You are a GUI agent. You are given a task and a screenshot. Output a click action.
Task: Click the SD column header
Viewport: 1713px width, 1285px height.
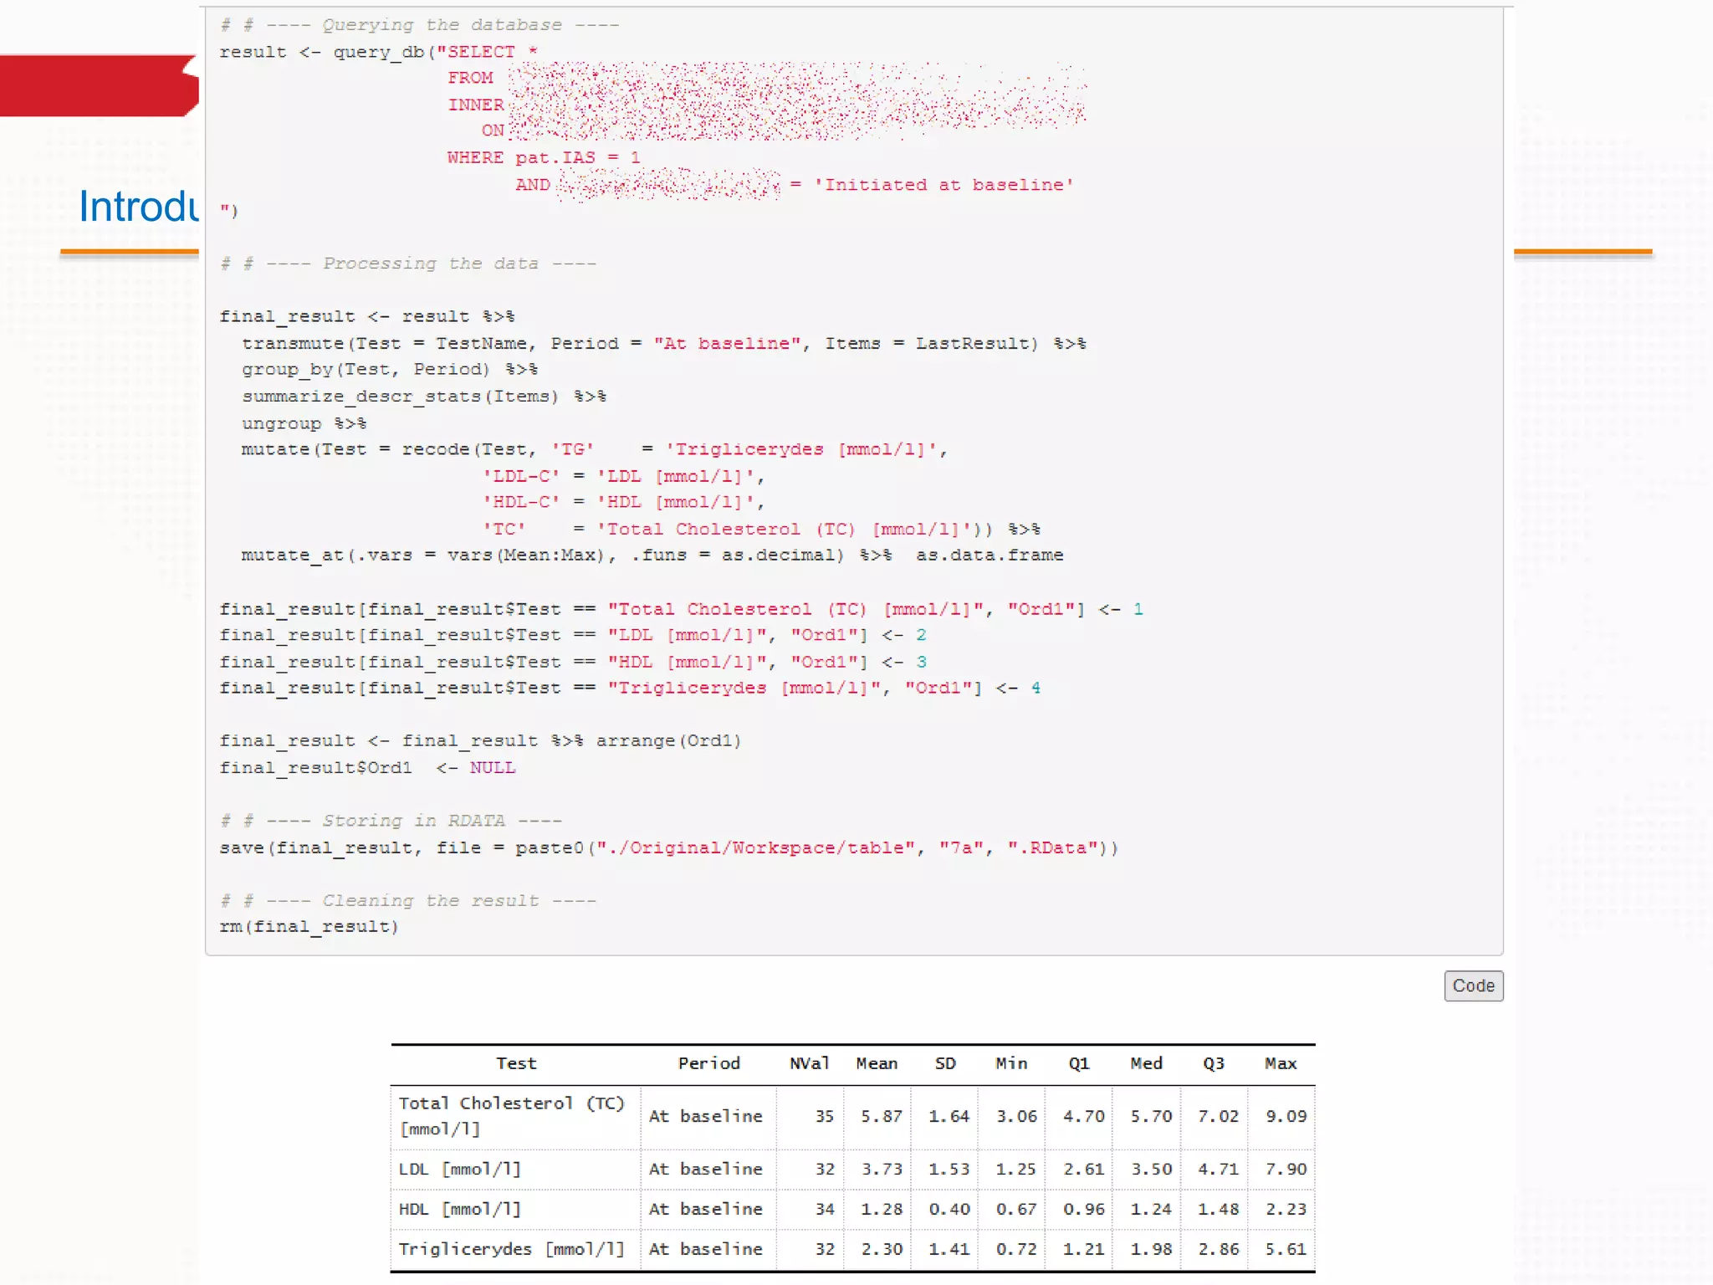[x=945, y=1063]
